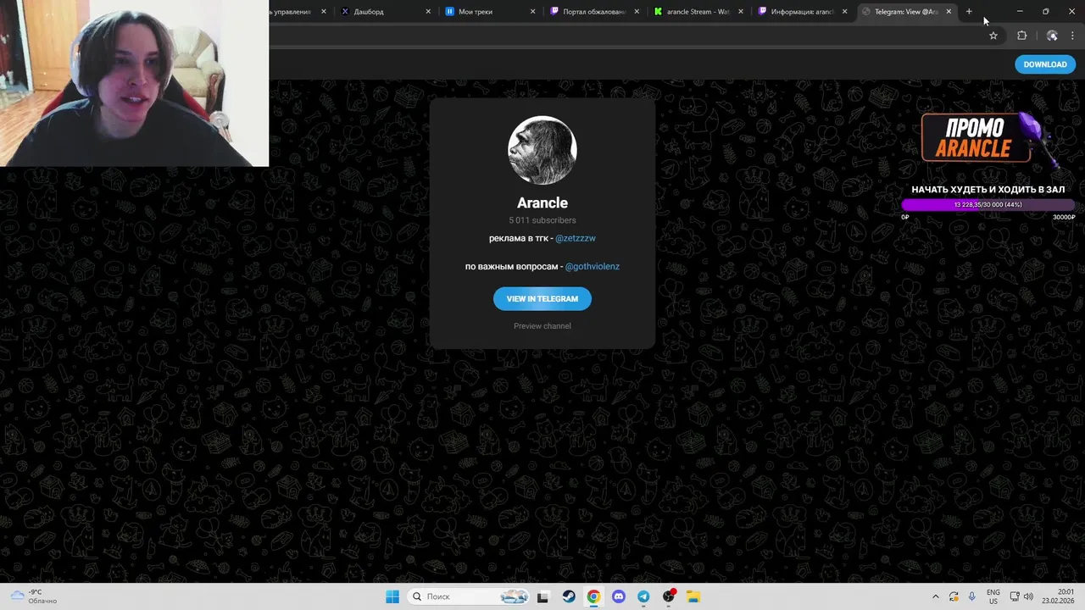
Task: Open File Explorer on the taskbar
Action: pos(693,596)
